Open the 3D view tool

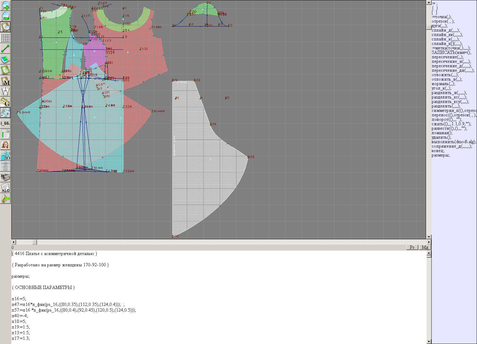(5, 156)
